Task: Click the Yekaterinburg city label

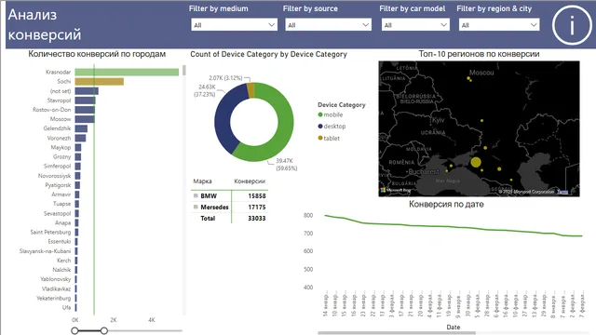Action: (54, 298)
